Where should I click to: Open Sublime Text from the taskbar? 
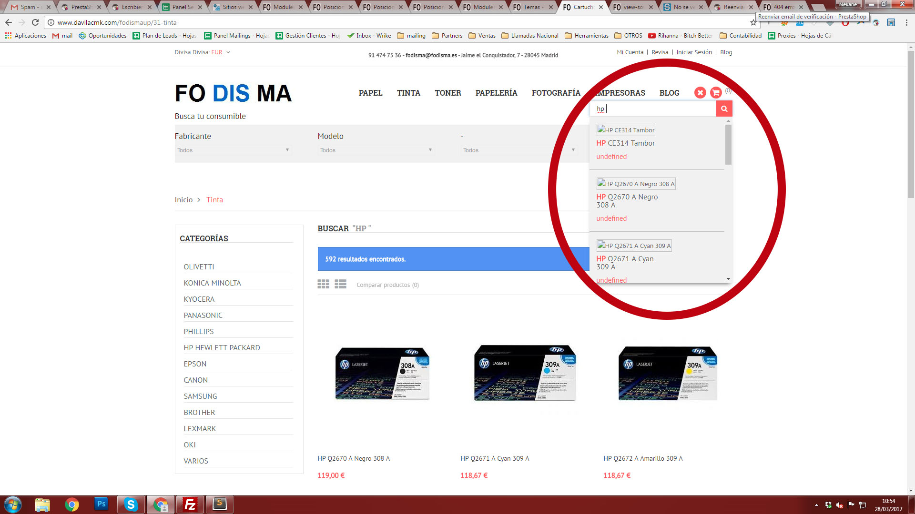tap(220, 504)
